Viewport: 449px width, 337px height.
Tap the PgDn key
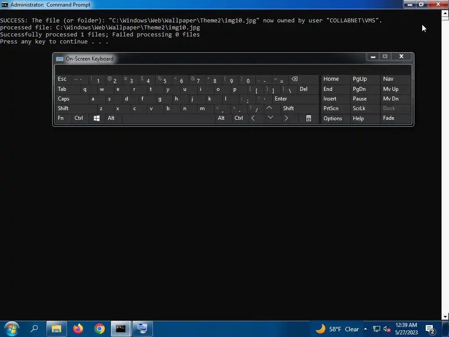coord(365,89)
